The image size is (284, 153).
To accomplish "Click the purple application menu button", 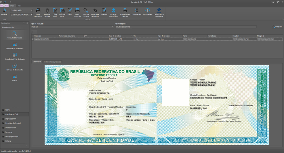I will pos(4,5).
